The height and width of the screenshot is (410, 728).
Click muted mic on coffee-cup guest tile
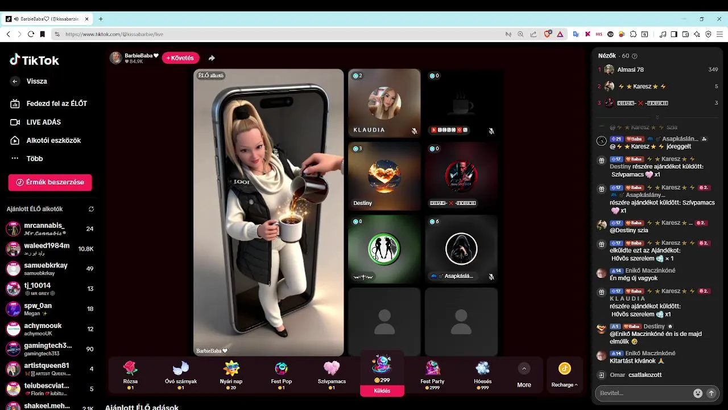491,131
